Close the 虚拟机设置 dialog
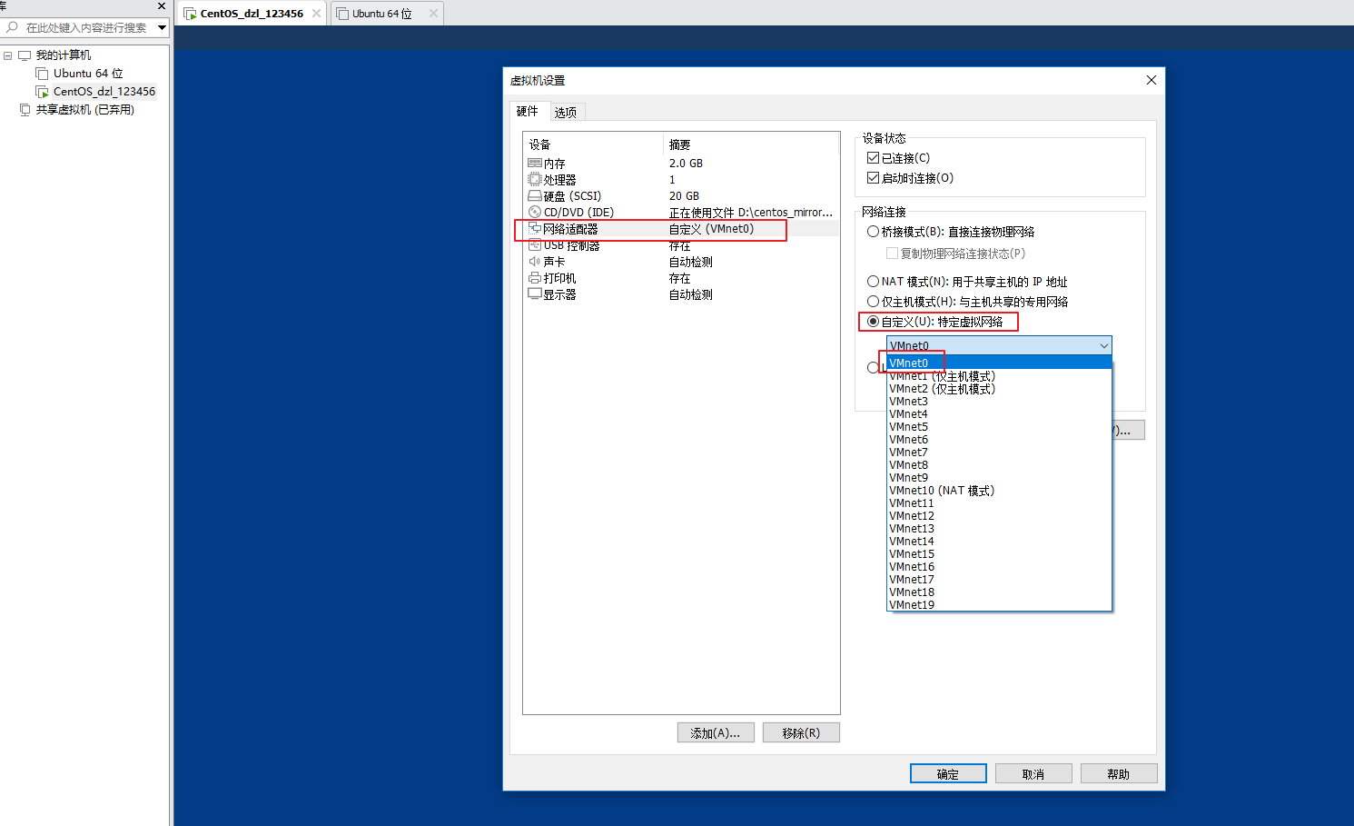The height and width of the screenshot is (826, 1354). (x=1151, y=80)
